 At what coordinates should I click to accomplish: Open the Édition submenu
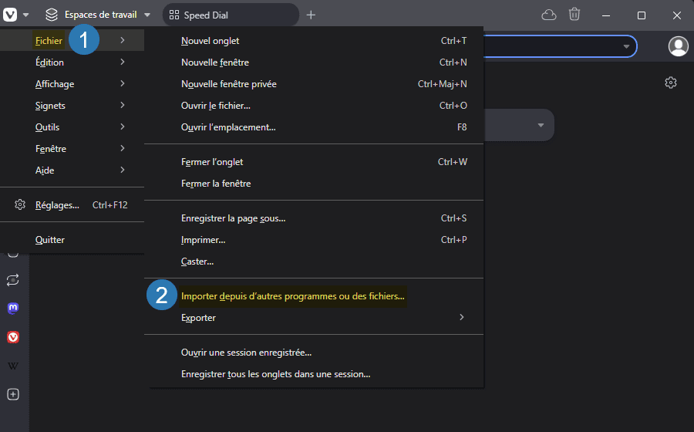[x=72, y=62]
